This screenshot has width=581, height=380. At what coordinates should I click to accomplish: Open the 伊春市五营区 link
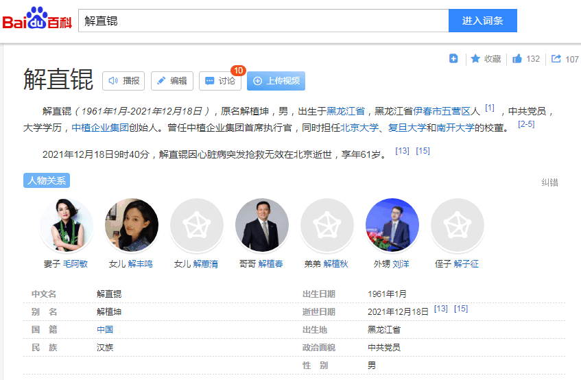(442, 111)
